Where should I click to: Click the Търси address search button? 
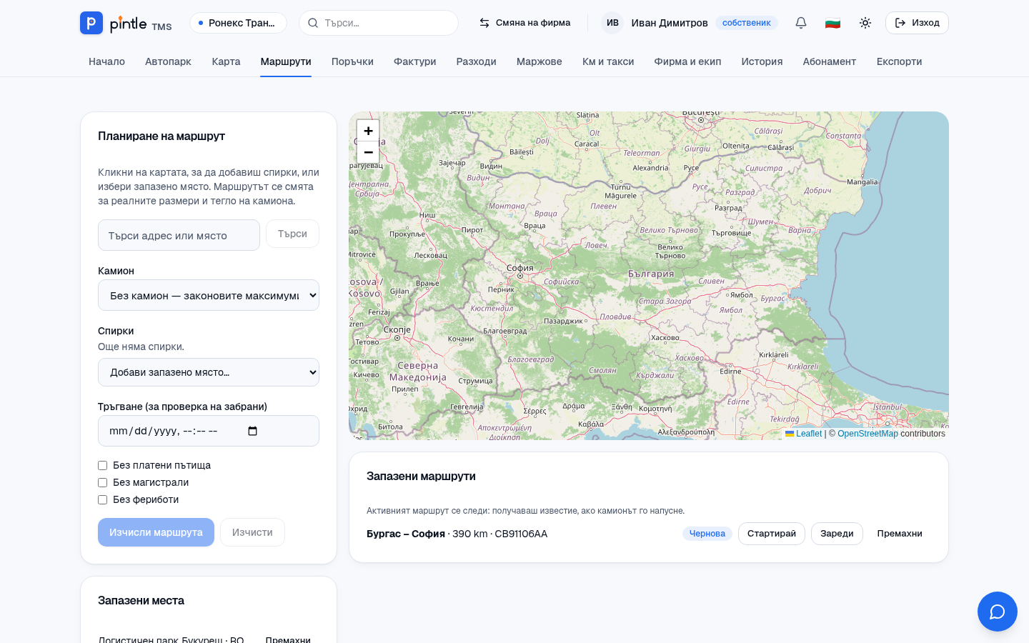(292, 234)
